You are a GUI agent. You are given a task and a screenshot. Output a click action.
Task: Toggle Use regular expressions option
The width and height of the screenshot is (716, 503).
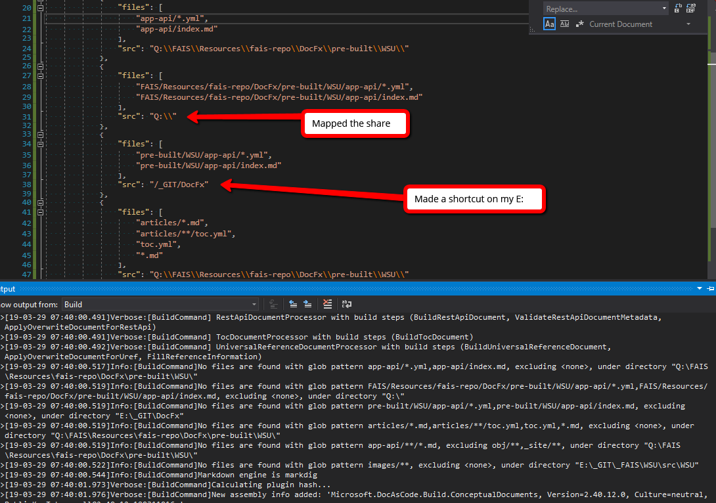(579, 24)
